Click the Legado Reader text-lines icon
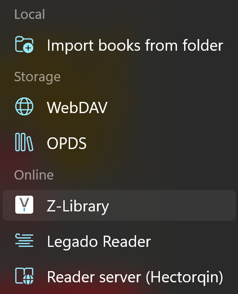The height and width of the screenshot is (294, 238). click(24, 240)
